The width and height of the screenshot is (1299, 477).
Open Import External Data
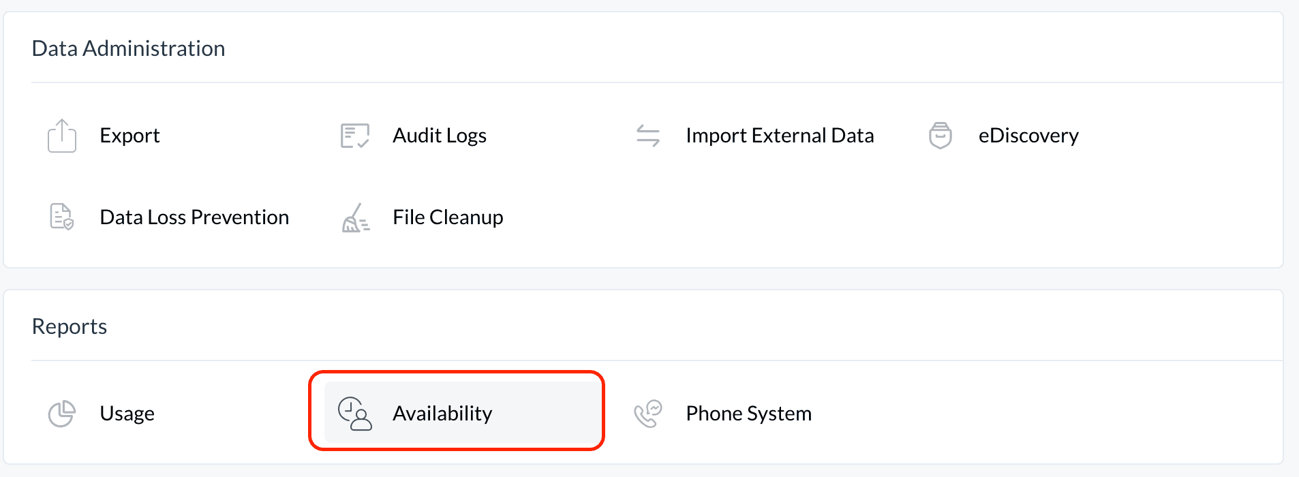click(x=780, y=136)
